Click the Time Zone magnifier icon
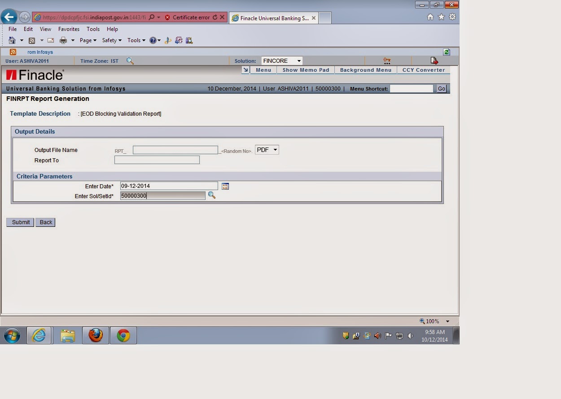 [x=130, y=61]
